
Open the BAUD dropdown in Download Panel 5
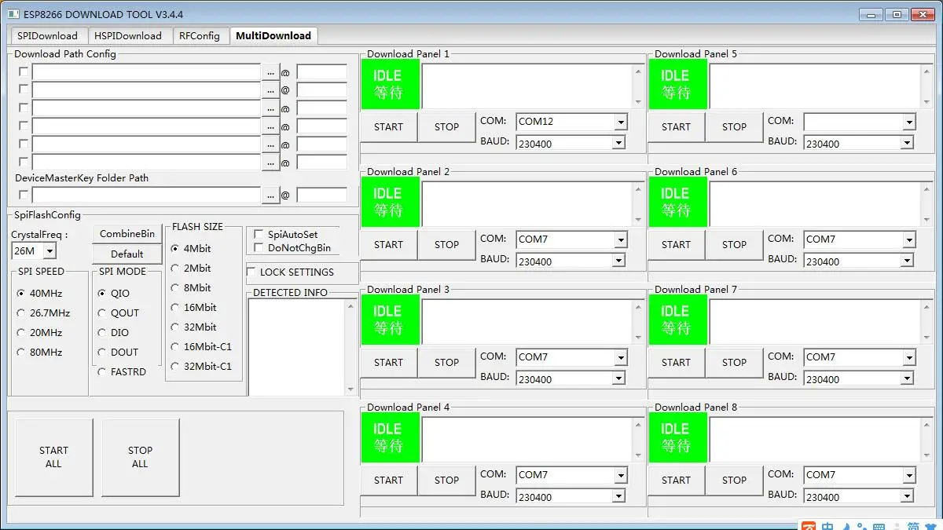[906, 143]
